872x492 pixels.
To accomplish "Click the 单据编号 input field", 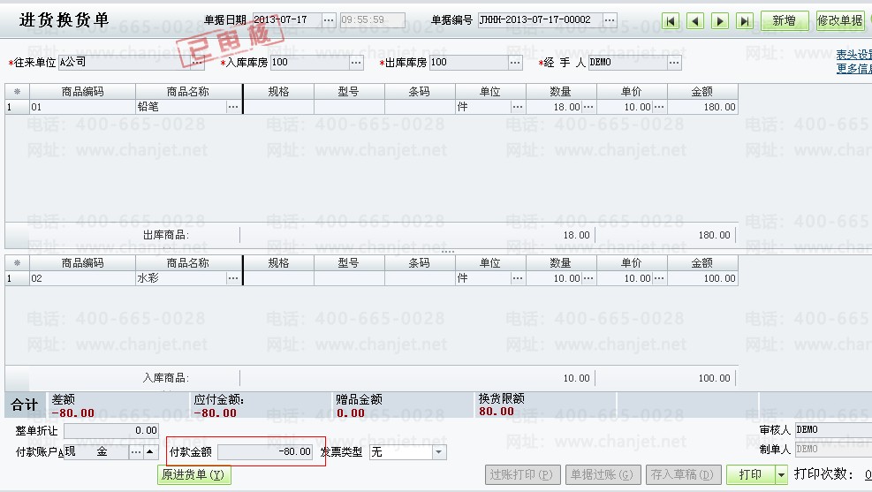I will [540, 20].
